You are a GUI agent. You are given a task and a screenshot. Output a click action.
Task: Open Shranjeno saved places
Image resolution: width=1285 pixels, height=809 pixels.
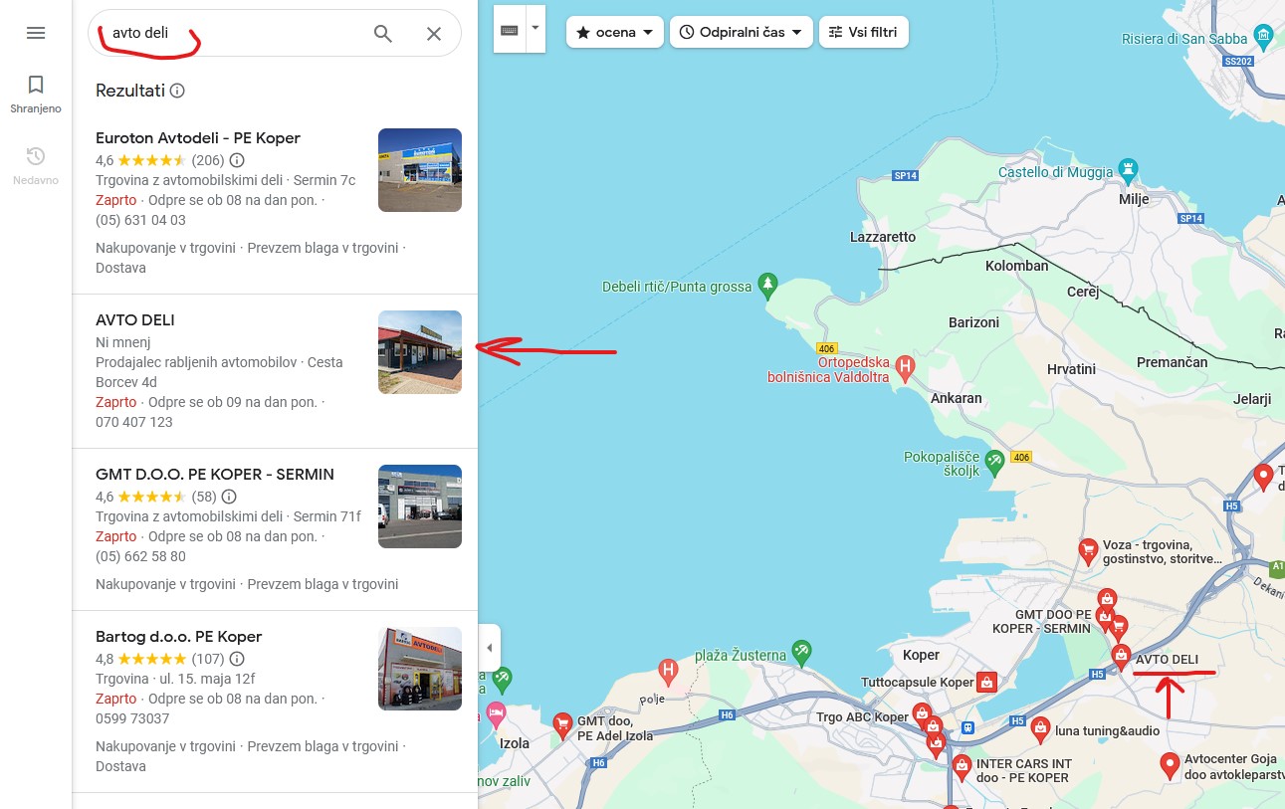(x=36, y=94)
